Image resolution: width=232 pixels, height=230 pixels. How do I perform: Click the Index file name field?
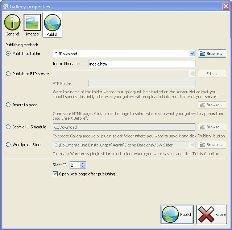tap(141, 64)
